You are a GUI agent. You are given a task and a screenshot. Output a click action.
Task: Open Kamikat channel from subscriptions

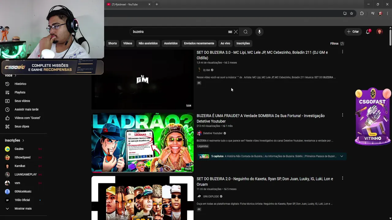click(x=20, y=166)
